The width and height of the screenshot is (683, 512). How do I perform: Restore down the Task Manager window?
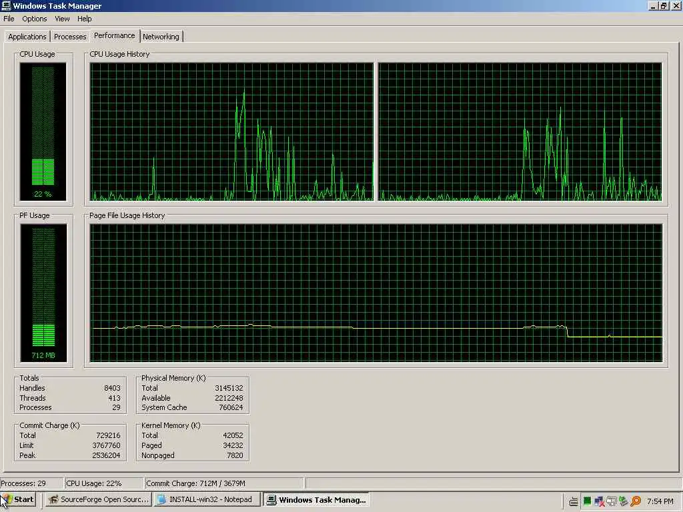[x=664, y=5]
